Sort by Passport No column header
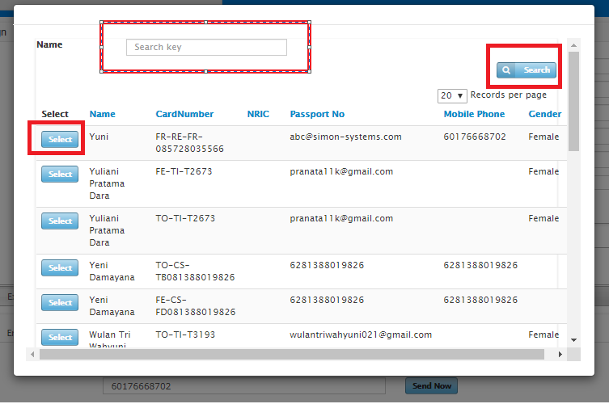This screenshot has height=404, width=609. click(x=317, y=115)
